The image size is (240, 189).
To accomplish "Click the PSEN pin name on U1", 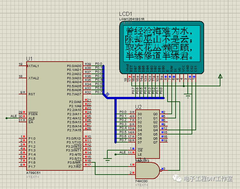I will pos(33,114).
